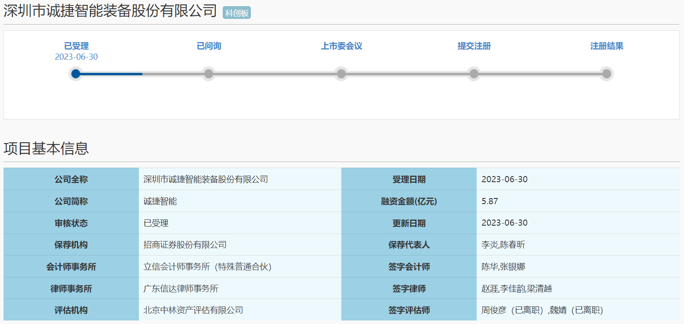This screenshot has height=324, width=684.
Task: Click the 已问询 stage label
Action: pyautogui.click(x=209, y=46)
